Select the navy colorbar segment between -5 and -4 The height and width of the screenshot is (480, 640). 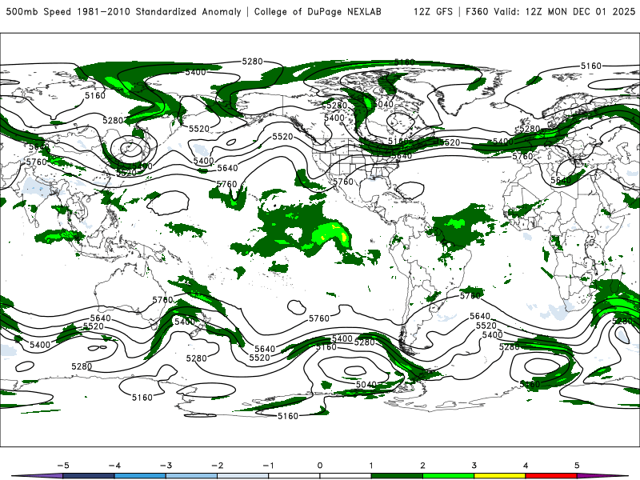(x=89, y=476)
